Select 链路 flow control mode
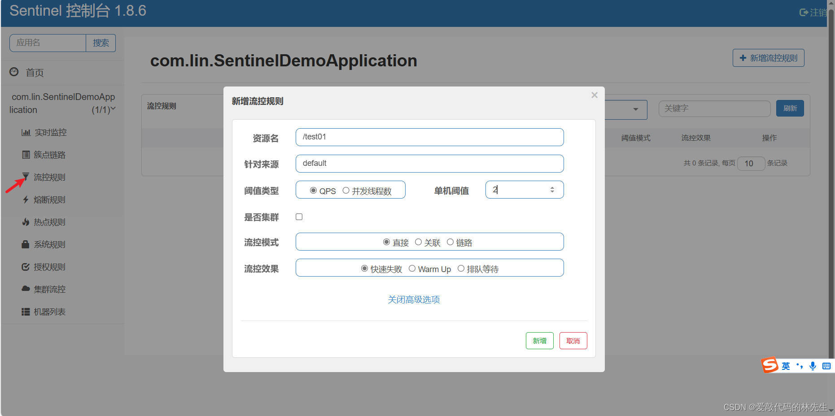Viewport: 835px width, 416px height. click(x=450, y=242)
